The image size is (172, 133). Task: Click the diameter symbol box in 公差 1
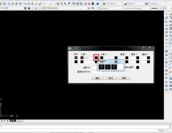click(82, 58)
